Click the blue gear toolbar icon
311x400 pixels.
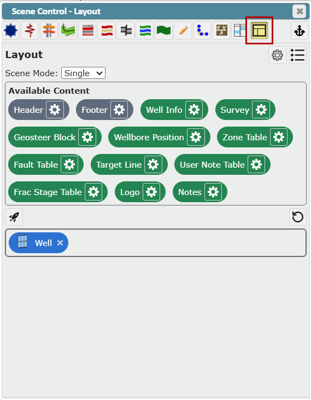pos(11,30)
